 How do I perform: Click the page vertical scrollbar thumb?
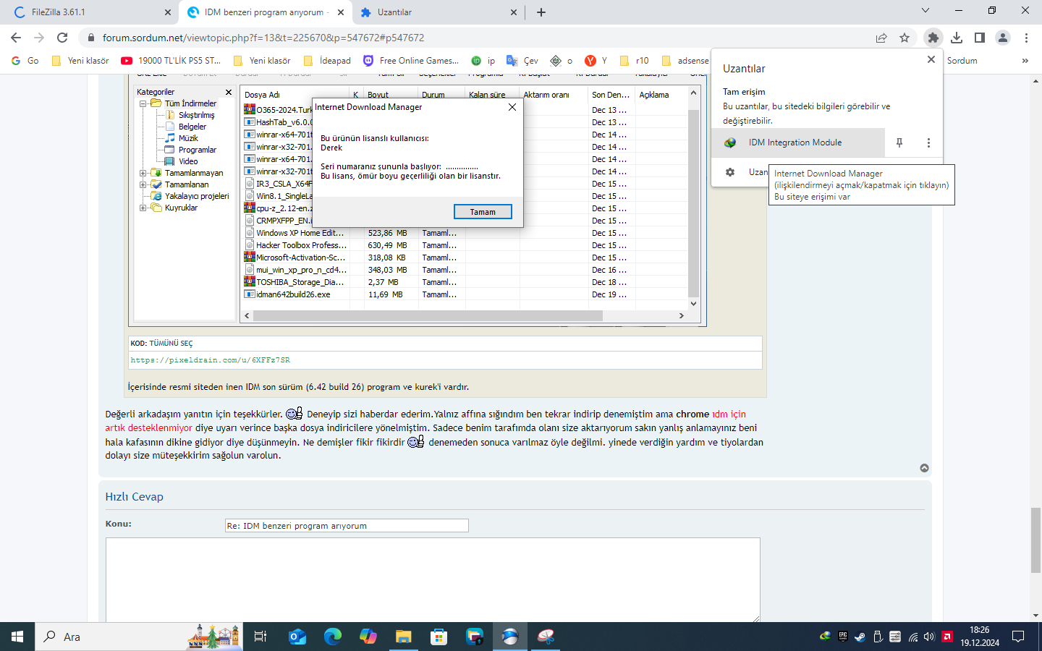(x=1036, y=540)
